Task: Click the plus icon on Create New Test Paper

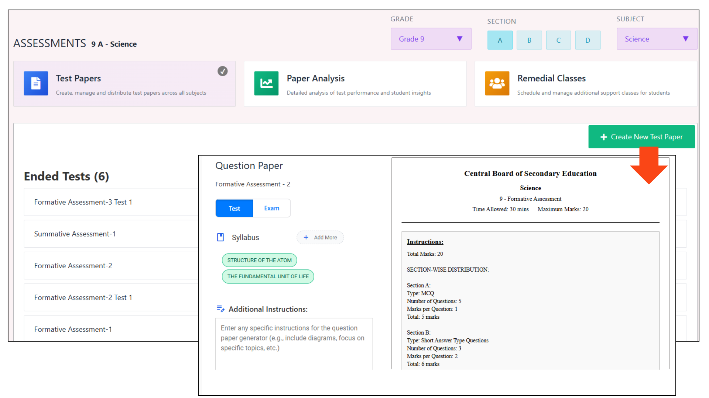Action: 604,137
